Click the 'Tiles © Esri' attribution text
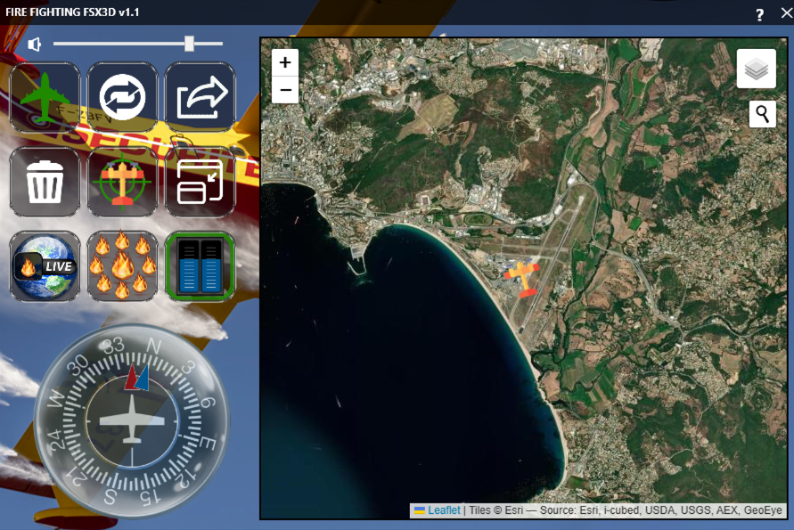 [x=495, y=510]
